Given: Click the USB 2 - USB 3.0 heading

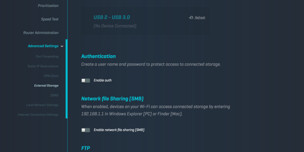Looking at the screenshot, I should click(112, 17).
